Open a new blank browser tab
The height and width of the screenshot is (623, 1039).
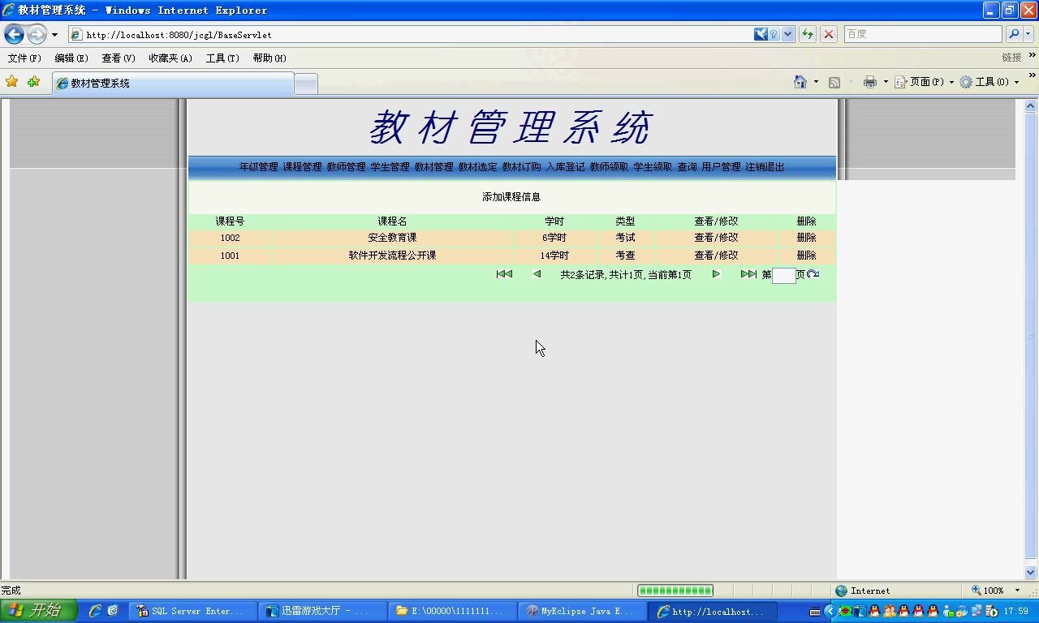pyautogui.click(x=305, y=84)
